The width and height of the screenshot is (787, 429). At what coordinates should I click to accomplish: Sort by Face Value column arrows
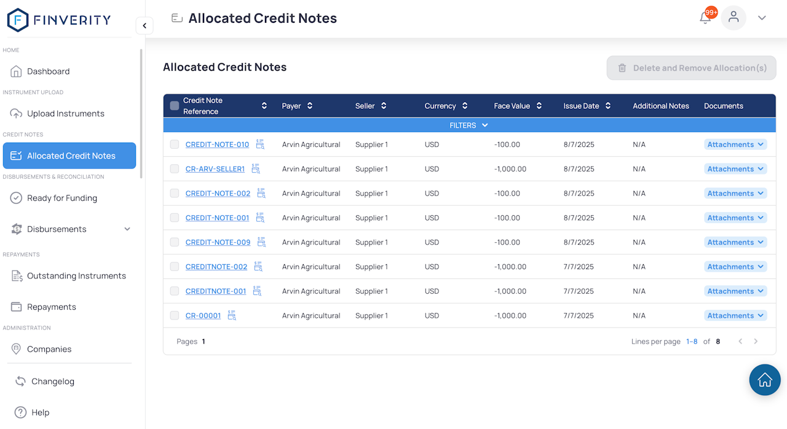pos(539,106)
